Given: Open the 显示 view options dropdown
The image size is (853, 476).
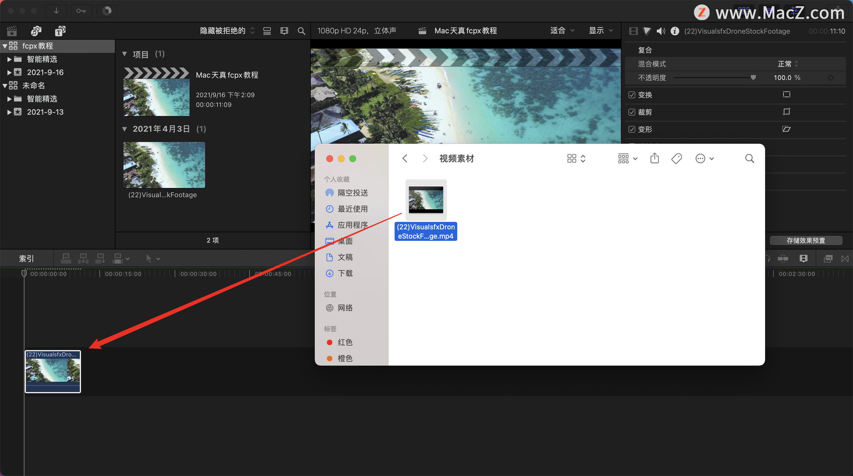Looking at the screenshot, I should point(601,31).
